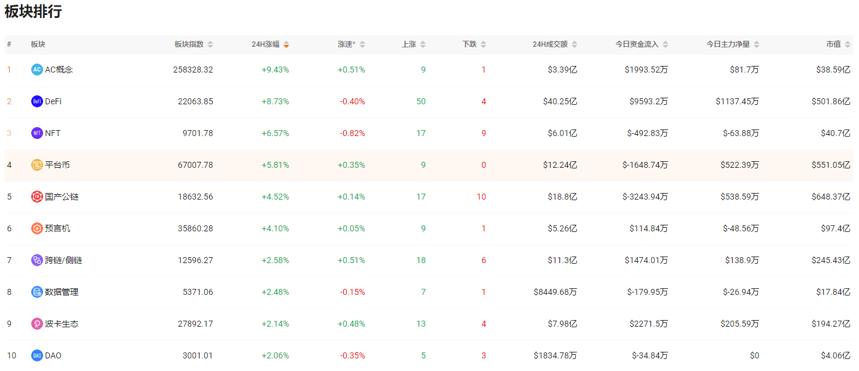Sort by 市值 column header
Screen dimensions: 859x371
click(x=838, y=44)
